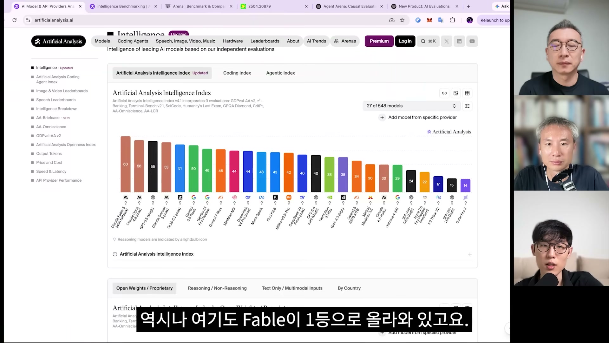Click the Log in button
Screen dimensions: 609x343
coord(405,41)
